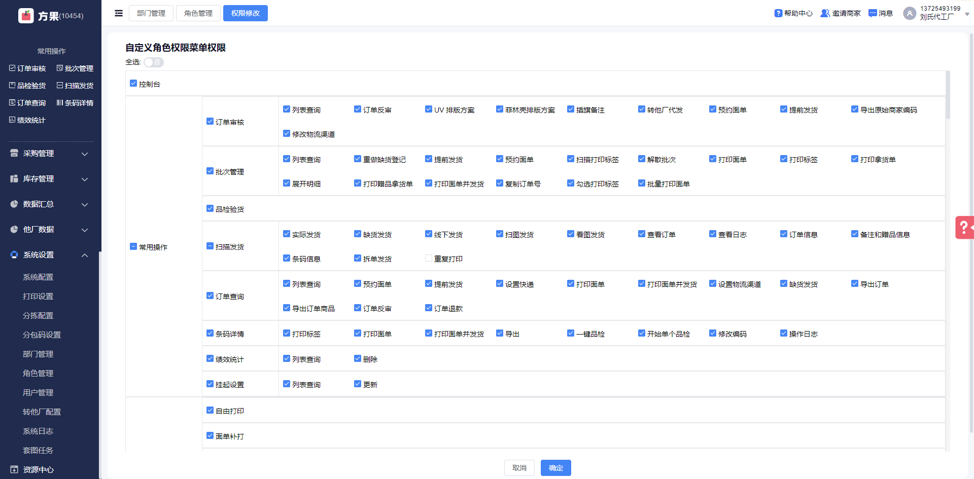974x479 pixels.
Task: Open the 帮助中心 help icon
Action: (x=778, y=13)
